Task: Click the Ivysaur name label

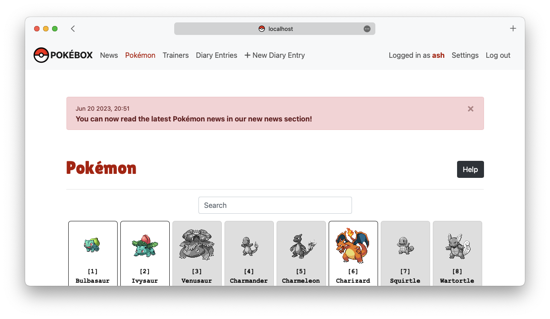Action: point(145,281)
